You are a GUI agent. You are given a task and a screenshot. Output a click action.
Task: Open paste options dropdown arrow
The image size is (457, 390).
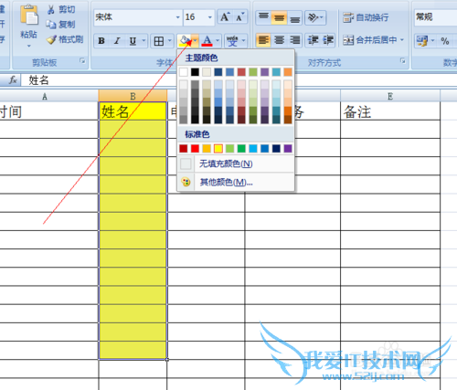(29, 46)
